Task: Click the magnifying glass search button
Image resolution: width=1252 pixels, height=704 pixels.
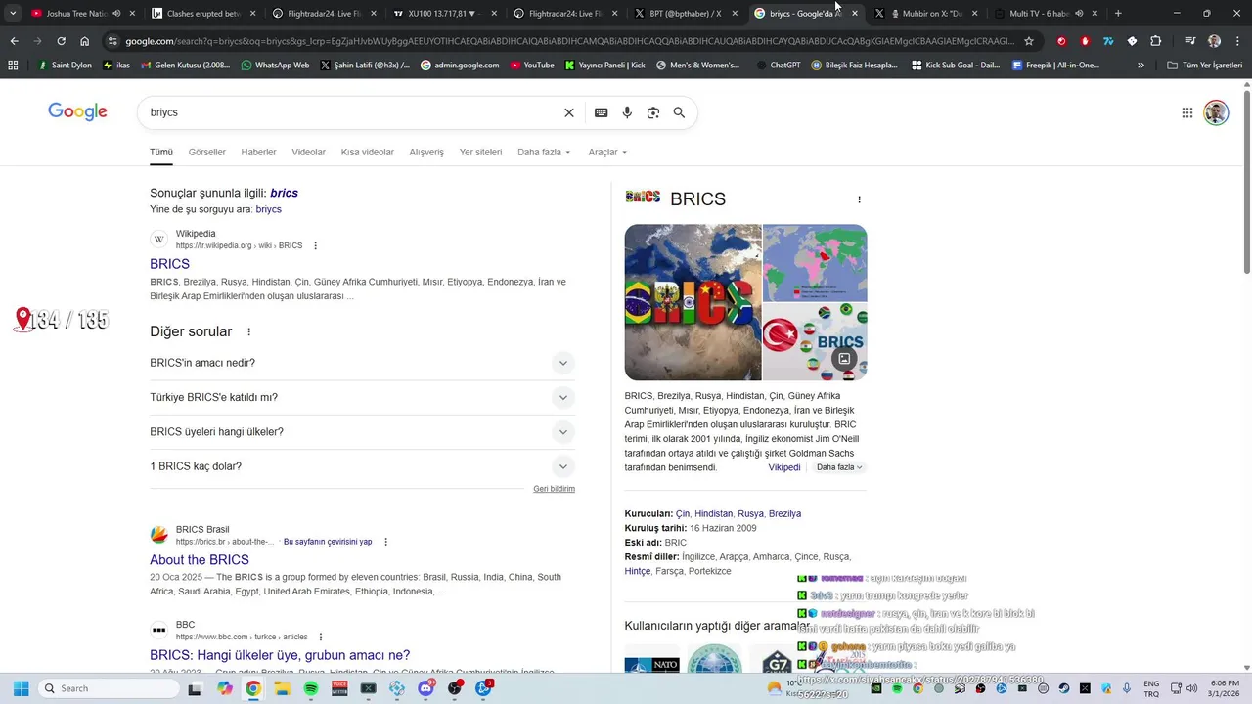Action: click(679, 112)
